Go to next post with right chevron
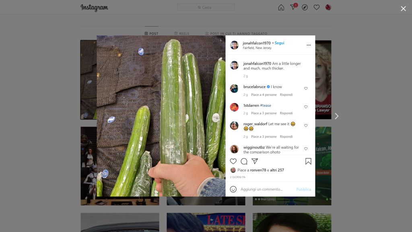Viewport: 412px width, 232px height. (x=337, y=116)
